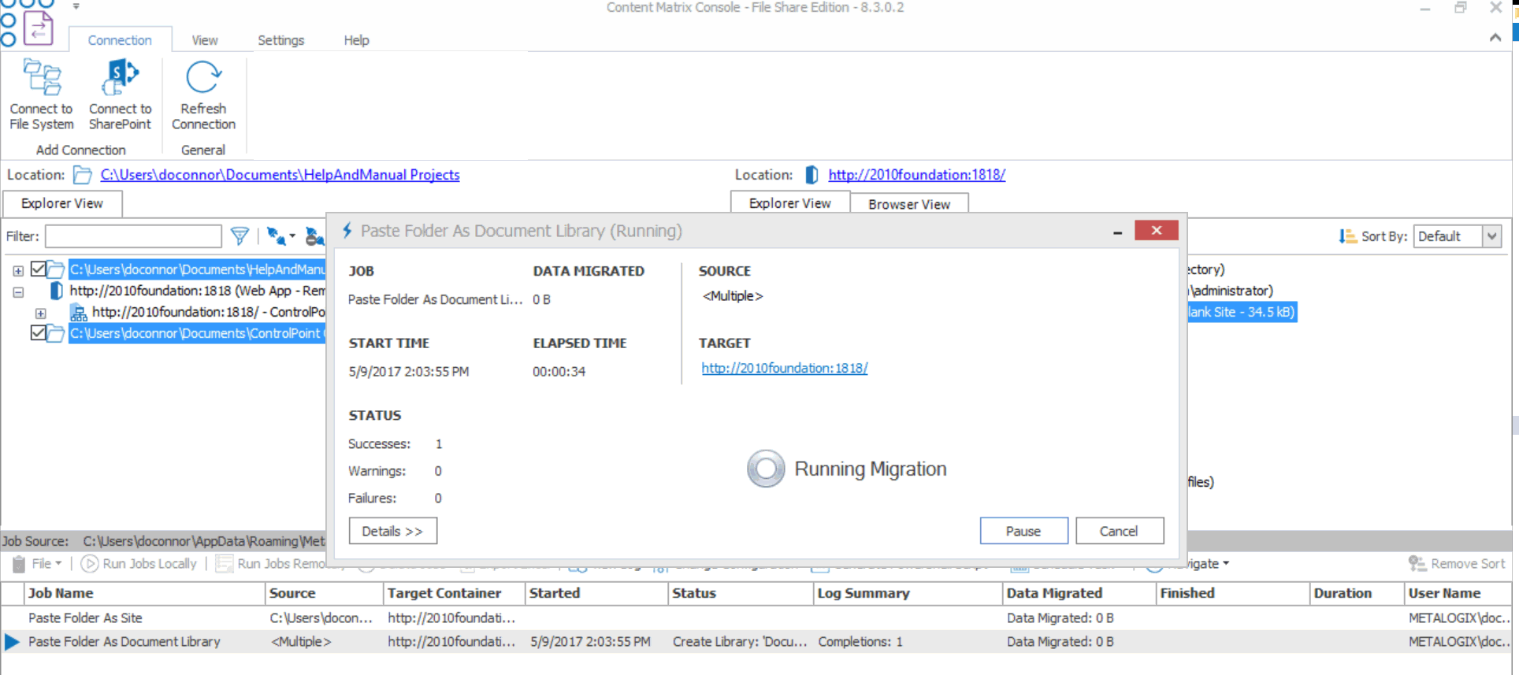Click the Run Jobs Remotely icon
This screenshot has width=1519, height=675.
pyautogui.click(x=225, y=563)
